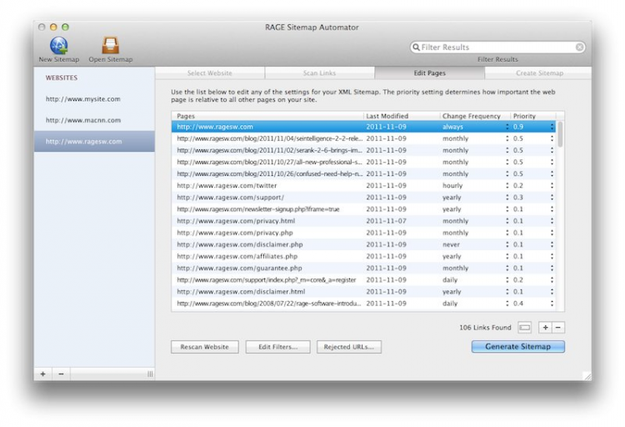Open the Change Frequency dropdown for the disclaimer.php row

click(507, 244)
